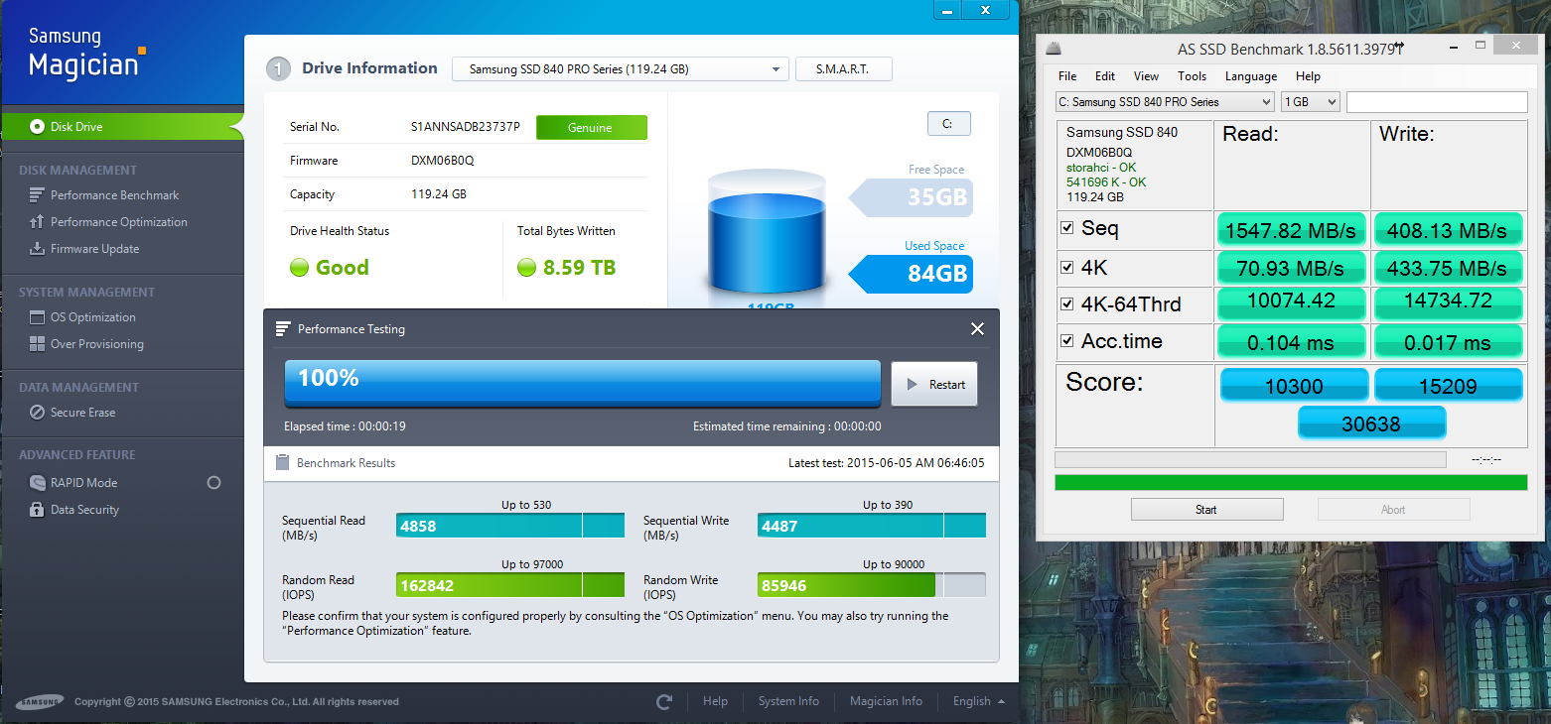Click the Abort button in AS SSD

tap(1393, 510)
